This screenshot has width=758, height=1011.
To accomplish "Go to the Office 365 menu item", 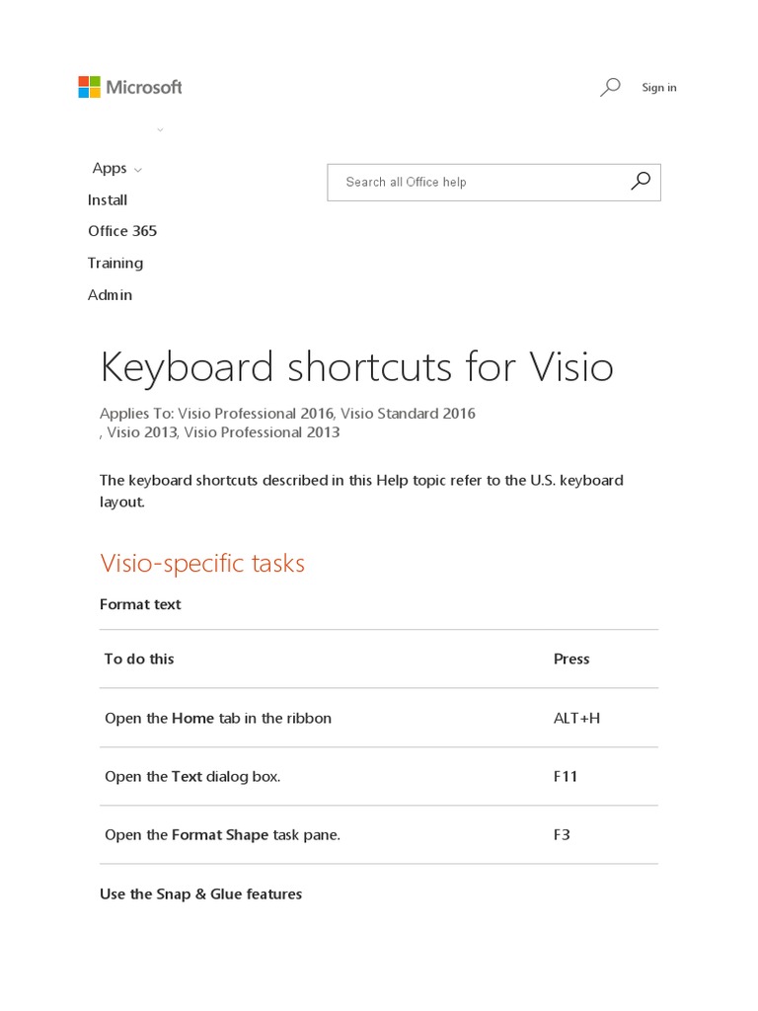I will click(122, 231).
